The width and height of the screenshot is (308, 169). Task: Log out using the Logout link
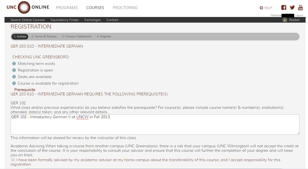[x=299, y=15]
